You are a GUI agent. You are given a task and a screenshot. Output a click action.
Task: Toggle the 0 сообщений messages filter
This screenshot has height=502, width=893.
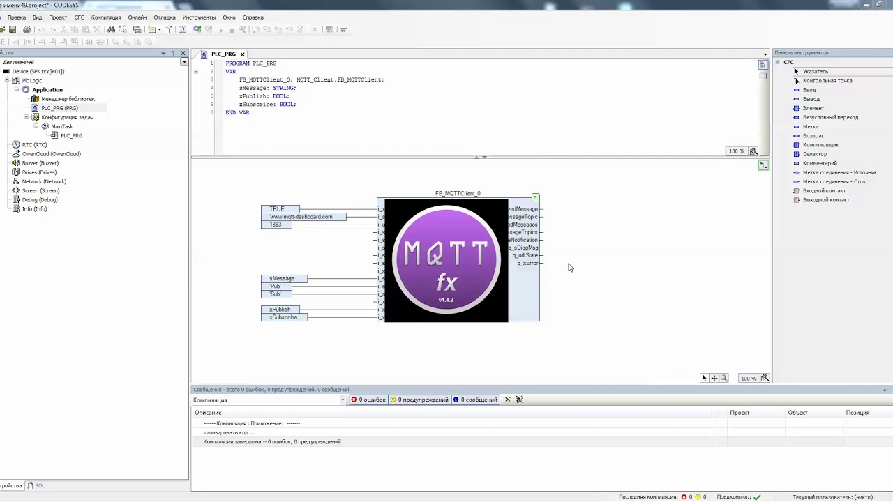coord(475,400)
